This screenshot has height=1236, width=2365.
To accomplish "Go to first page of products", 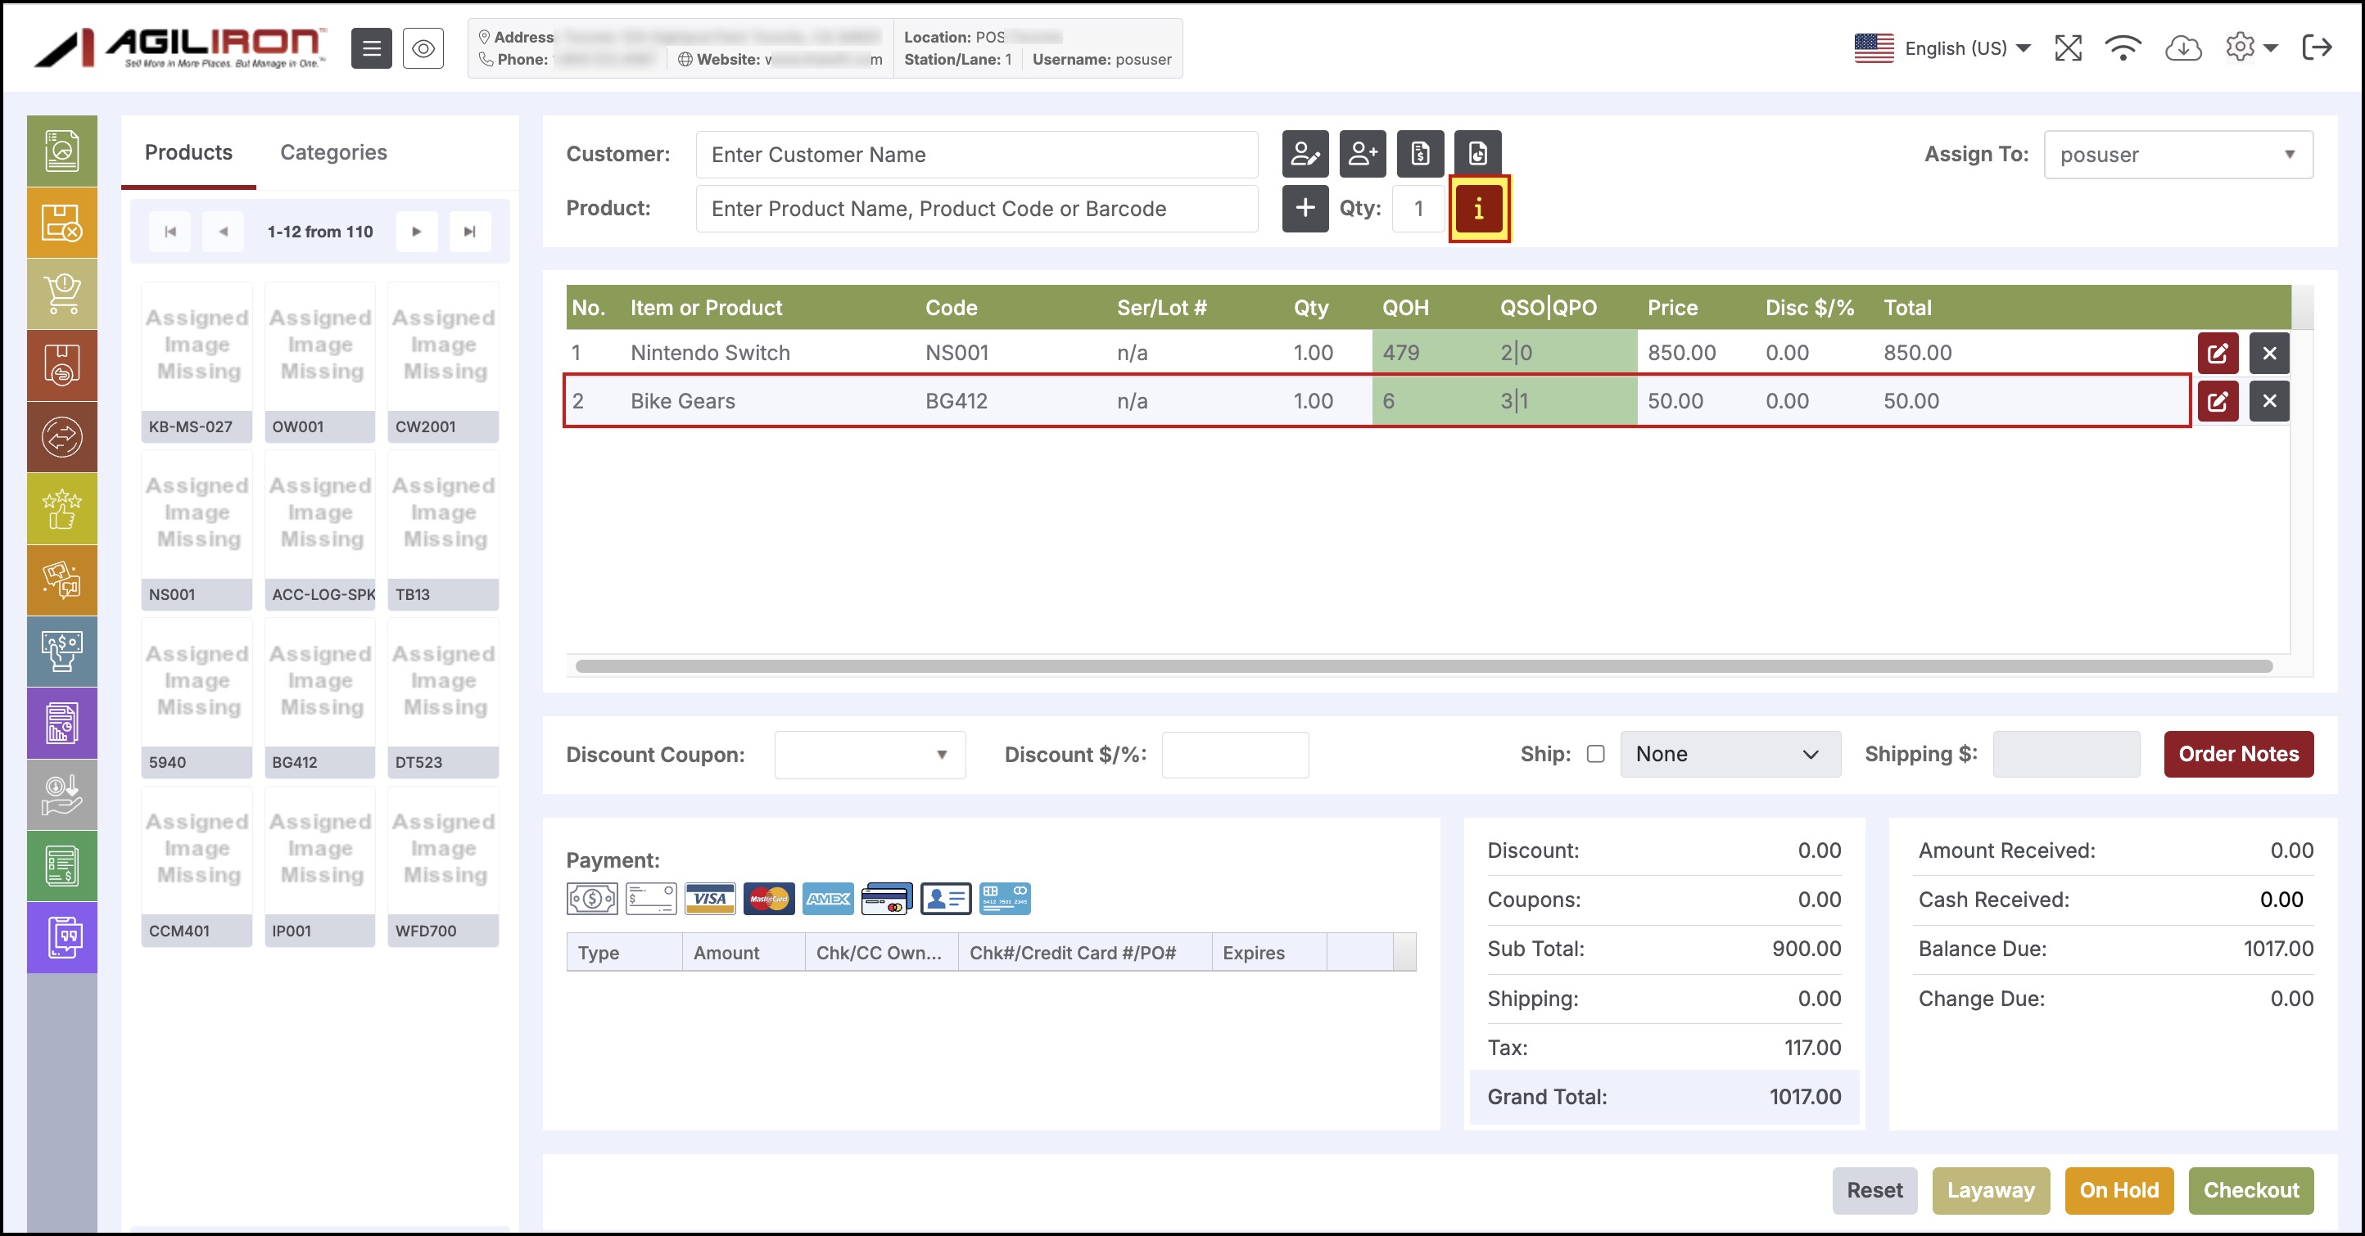I will tap(170, 231).
